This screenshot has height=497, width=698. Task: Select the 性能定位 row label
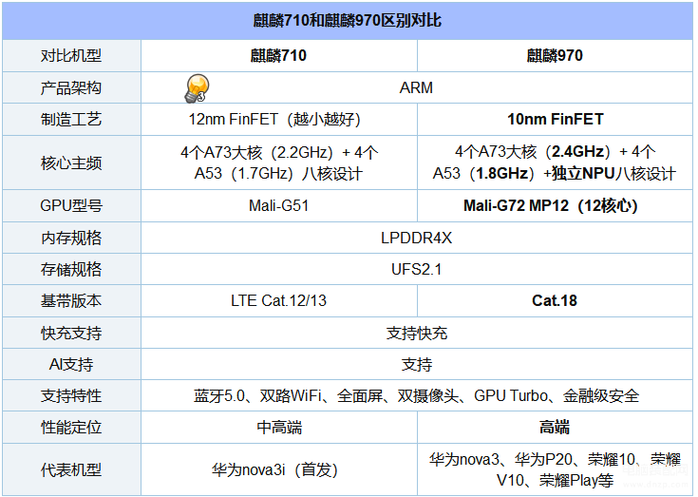(x=71, y=428)
